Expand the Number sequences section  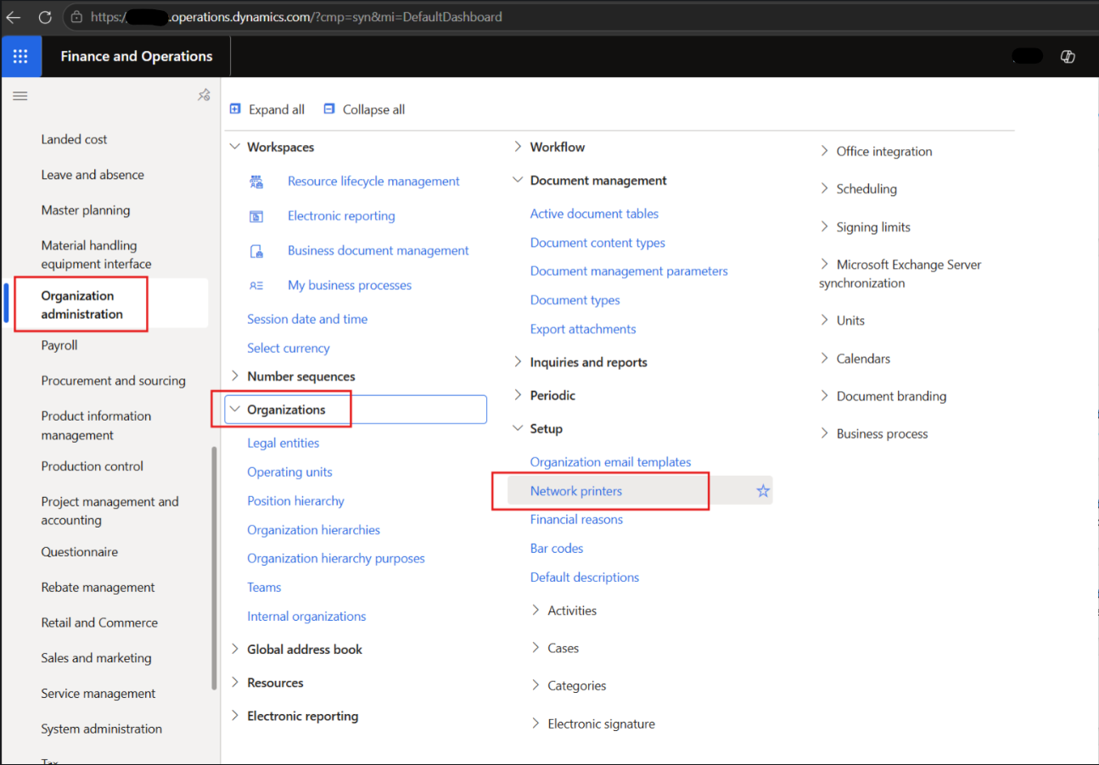234,376
